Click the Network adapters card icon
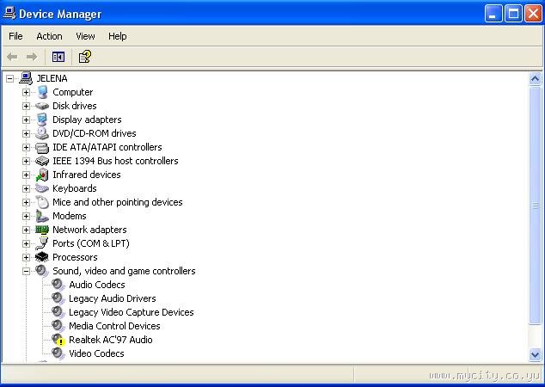545x387 pixels. click(42, 230)
